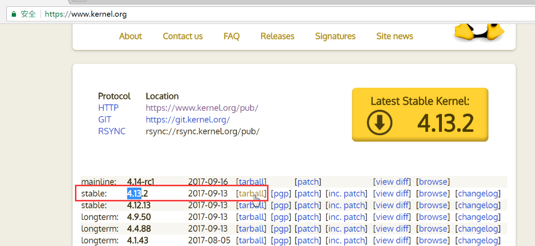Open the Site news page
This screenshot has height=246, width=535.
point(394,36)
